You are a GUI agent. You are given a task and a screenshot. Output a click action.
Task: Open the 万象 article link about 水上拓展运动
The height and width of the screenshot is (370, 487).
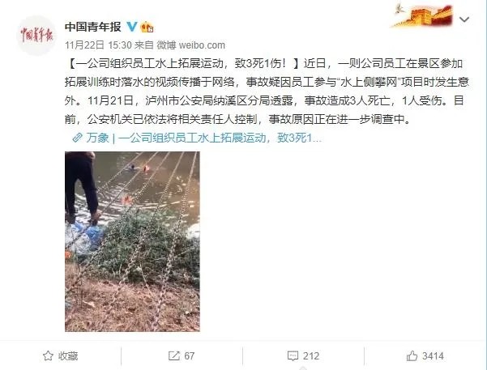coord(204,138)
